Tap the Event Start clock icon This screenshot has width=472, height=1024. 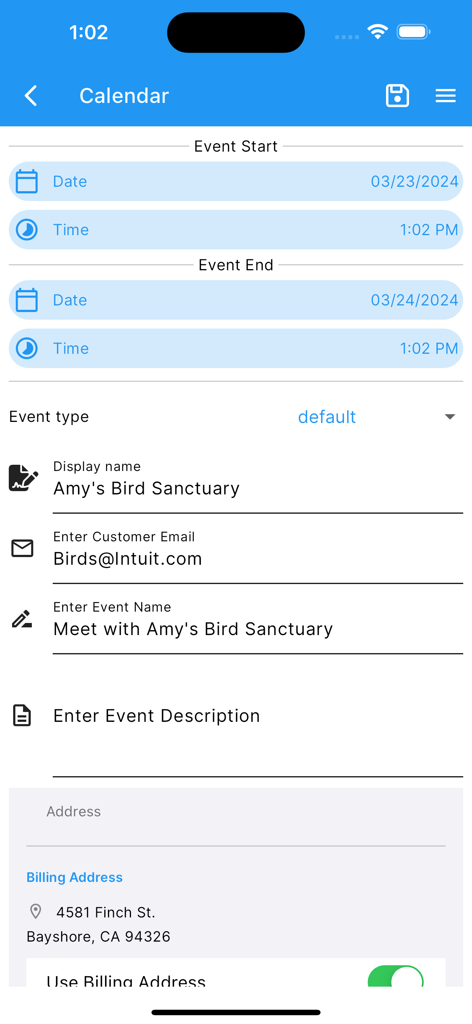click(27, 230)
